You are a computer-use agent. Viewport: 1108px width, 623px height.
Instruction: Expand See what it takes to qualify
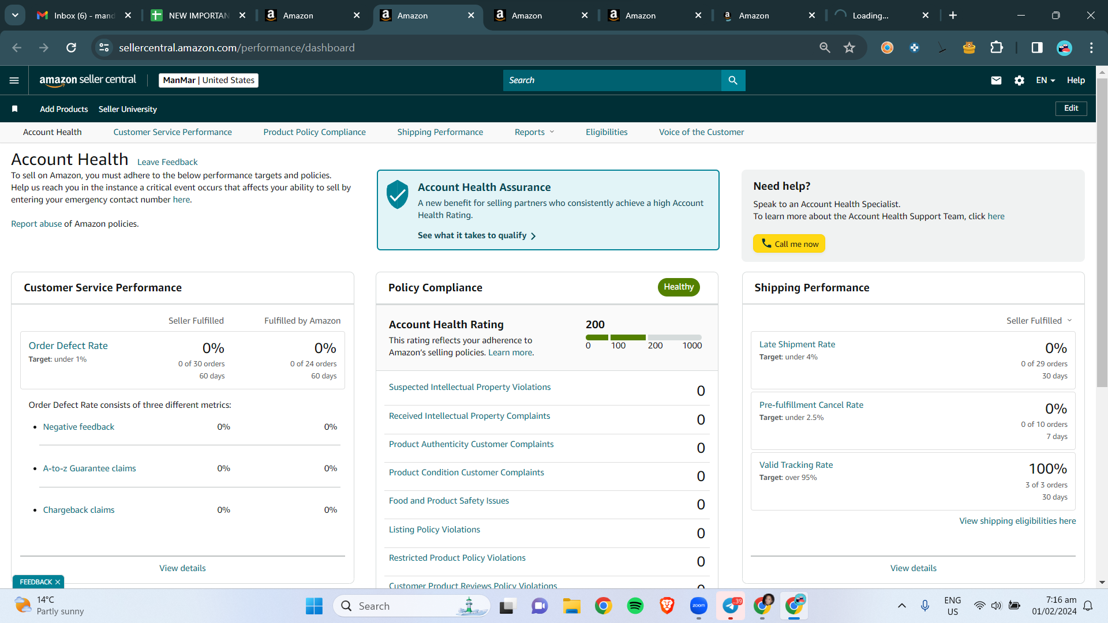click(x=477, y=235)
